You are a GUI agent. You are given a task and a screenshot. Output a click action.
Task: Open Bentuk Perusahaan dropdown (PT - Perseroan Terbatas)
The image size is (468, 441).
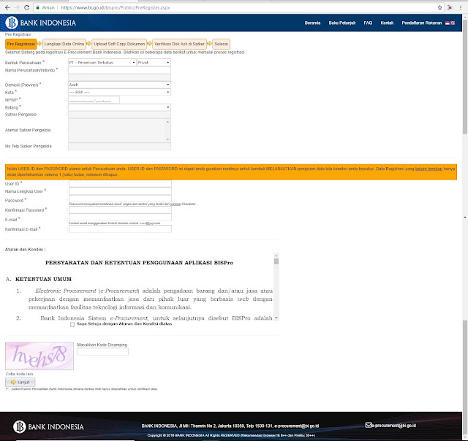point(102,63)
